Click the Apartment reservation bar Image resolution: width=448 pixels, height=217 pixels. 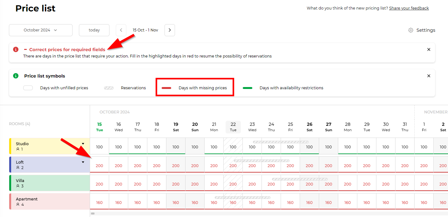click(x=242, y=198)
